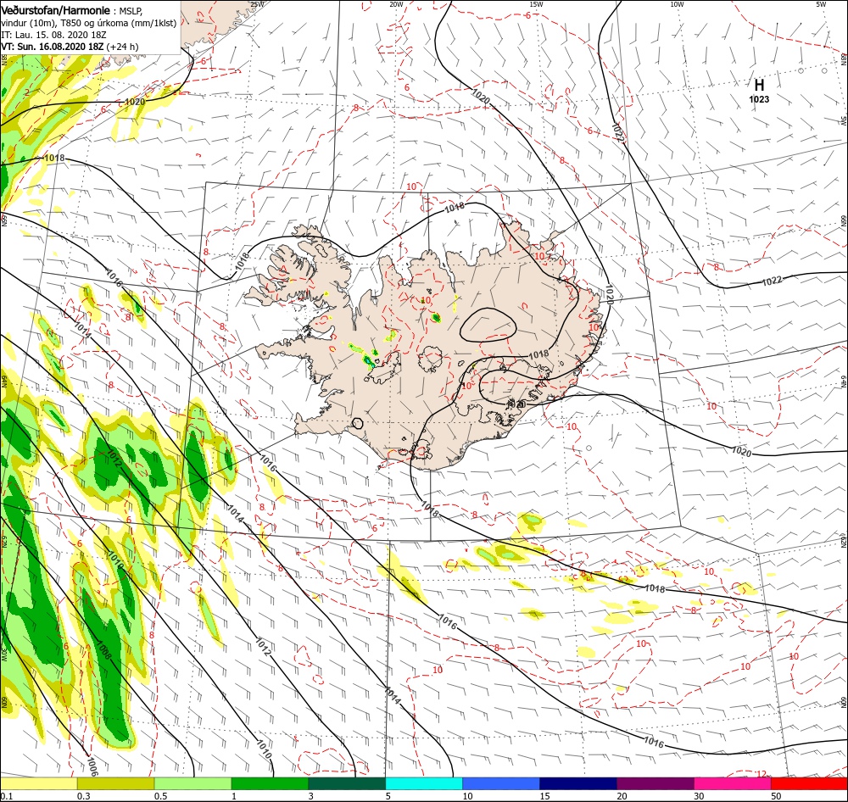848x802 pixels.
Task: Click the 1022 isobar label below the H
Action: (x=772, y=280)
